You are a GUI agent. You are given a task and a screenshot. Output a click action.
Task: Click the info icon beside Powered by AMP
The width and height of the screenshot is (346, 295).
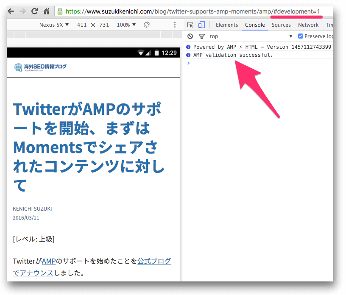188,47
